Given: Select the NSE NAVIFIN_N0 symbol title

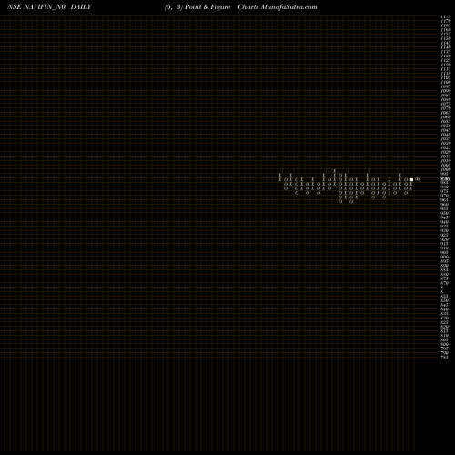Looking at the screenshot, I should tap(36, 7).
